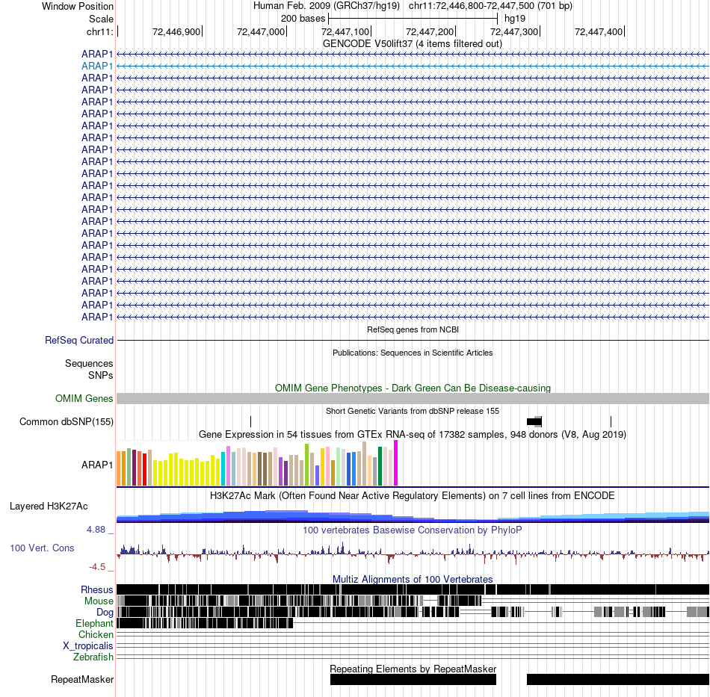Click the Zebrafish alignment label
710x697 pixels.
coord(93,657)
